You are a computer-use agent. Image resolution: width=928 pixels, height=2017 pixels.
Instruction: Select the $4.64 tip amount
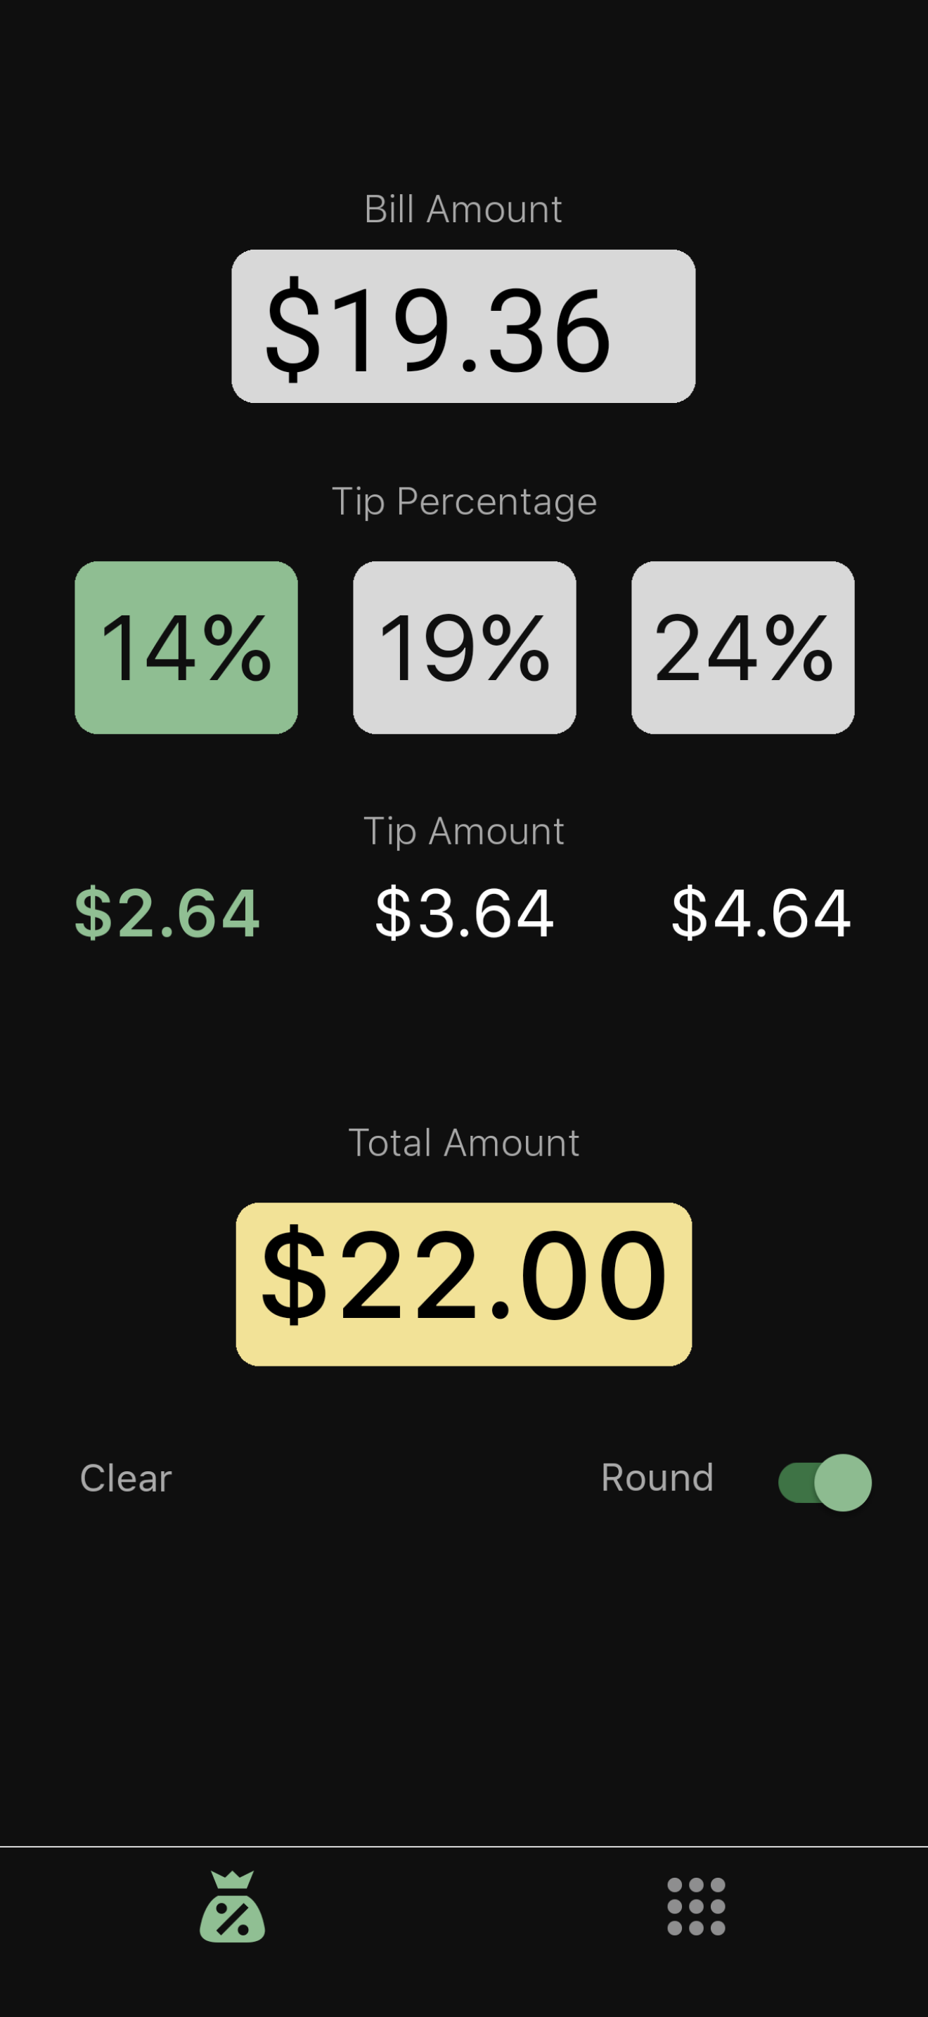tap(761, 913)
